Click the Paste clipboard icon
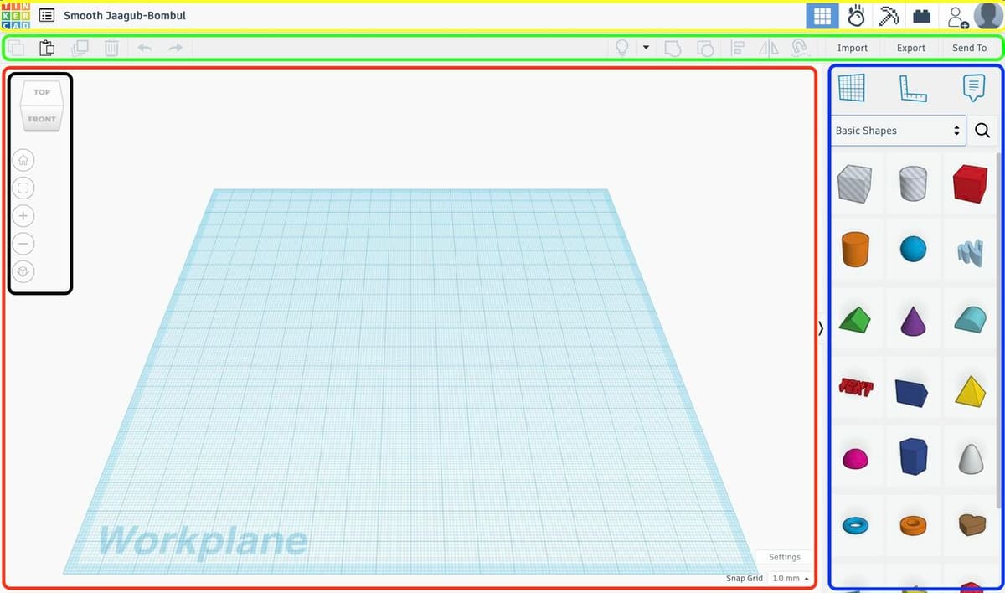The height and width of the screenshot is (593, 1005). point(48,48)
